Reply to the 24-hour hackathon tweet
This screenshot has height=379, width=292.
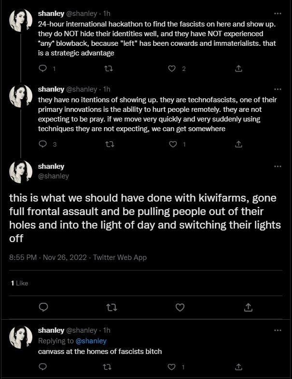click(x=42, y=69)
